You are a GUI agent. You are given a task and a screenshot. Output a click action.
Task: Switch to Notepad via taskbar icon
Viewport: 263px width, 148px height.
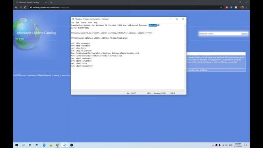(x=65, y=145)
